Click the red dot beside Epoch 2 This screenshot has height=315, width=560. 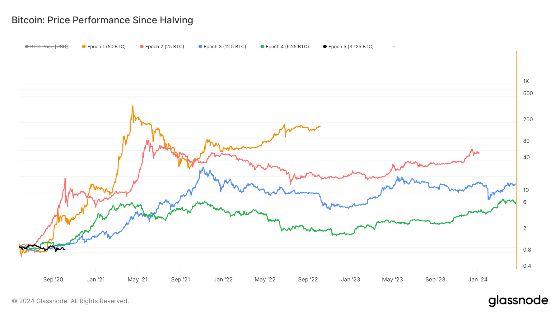pos(142,47)
